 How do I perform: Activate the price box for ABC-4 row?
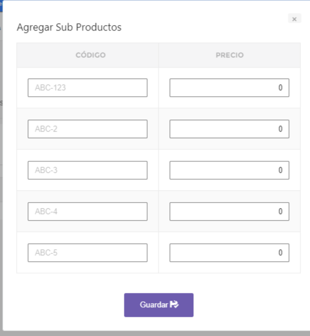click(229, 211)
